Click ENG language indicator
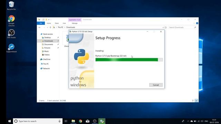 pos(206,121)
